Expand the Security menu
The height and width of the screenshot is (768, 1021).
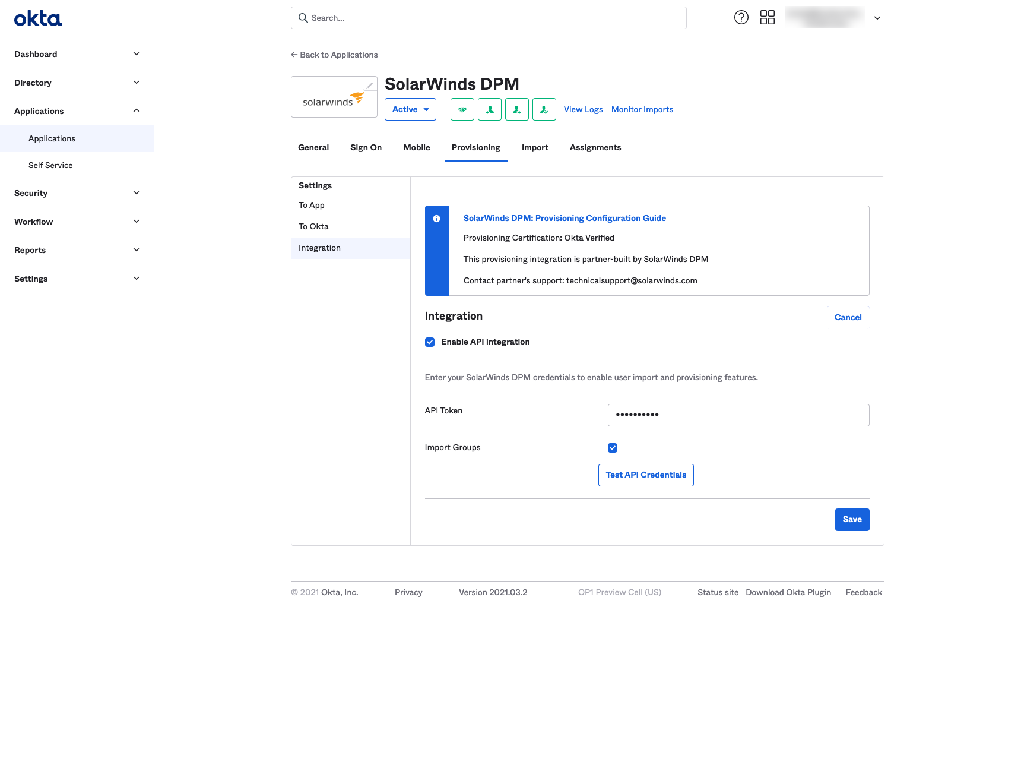tap(77, 193)
